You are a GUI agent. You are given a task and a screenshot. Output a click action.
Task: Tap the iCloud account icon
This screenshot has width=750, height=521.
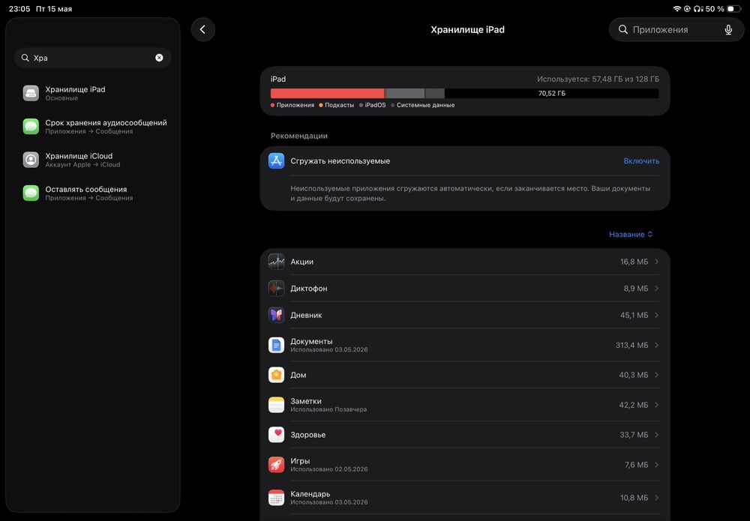[x=31, y=160]
